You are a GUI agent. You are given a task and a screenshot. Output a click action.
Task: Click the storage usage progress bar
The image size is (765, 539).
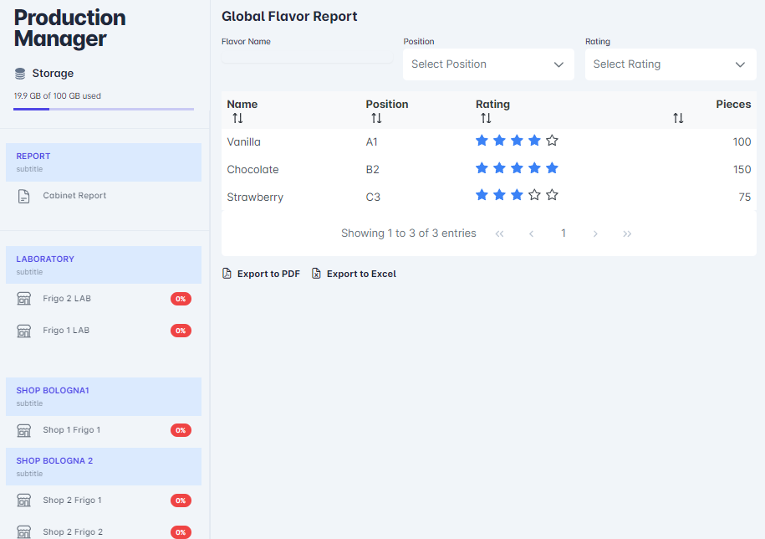click(x=104, y=109)
